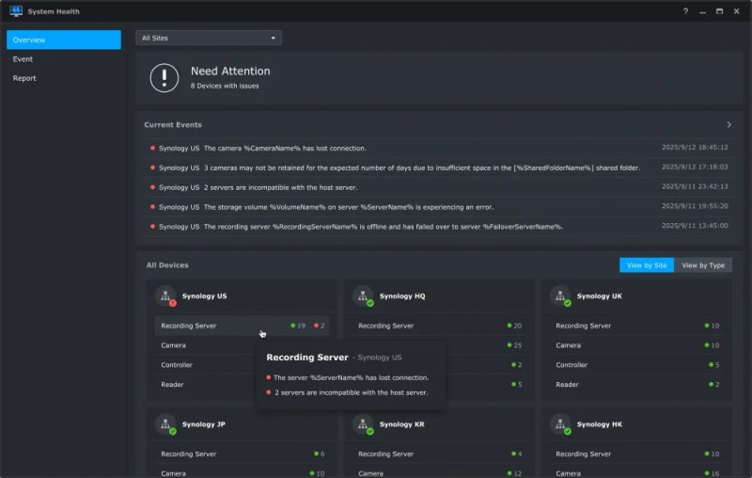Viewport: 752px width, 478px height.
Task: Select Recording Server row in Synology UK
Action: click(637, 326)
